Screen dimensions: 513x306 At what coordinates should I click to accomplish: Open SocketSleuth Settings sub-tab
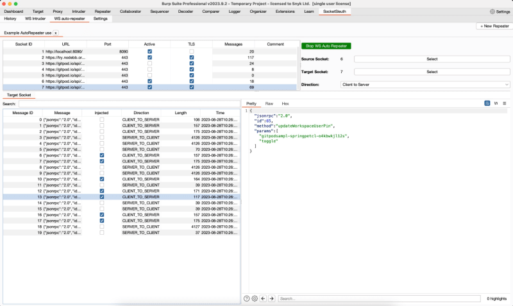coord(101,19)
